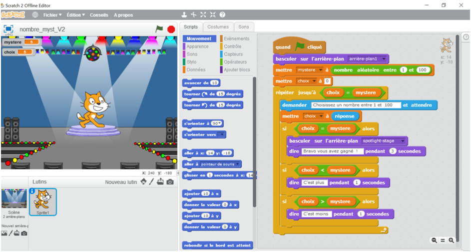The image size is (471, 252).
Task: Click the green flag to run the project
Action: [x=159, y=29]
